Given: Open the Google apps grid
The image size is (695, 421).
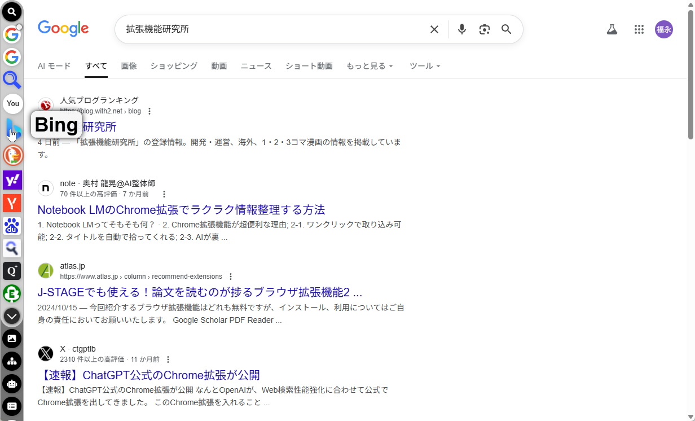Looking at the screenshot, I should 639,29.
